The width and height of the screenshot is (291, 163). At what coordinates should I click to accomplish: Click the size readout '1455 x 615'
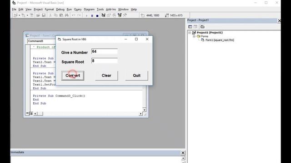pyautogui.click(x=176, y=15)
